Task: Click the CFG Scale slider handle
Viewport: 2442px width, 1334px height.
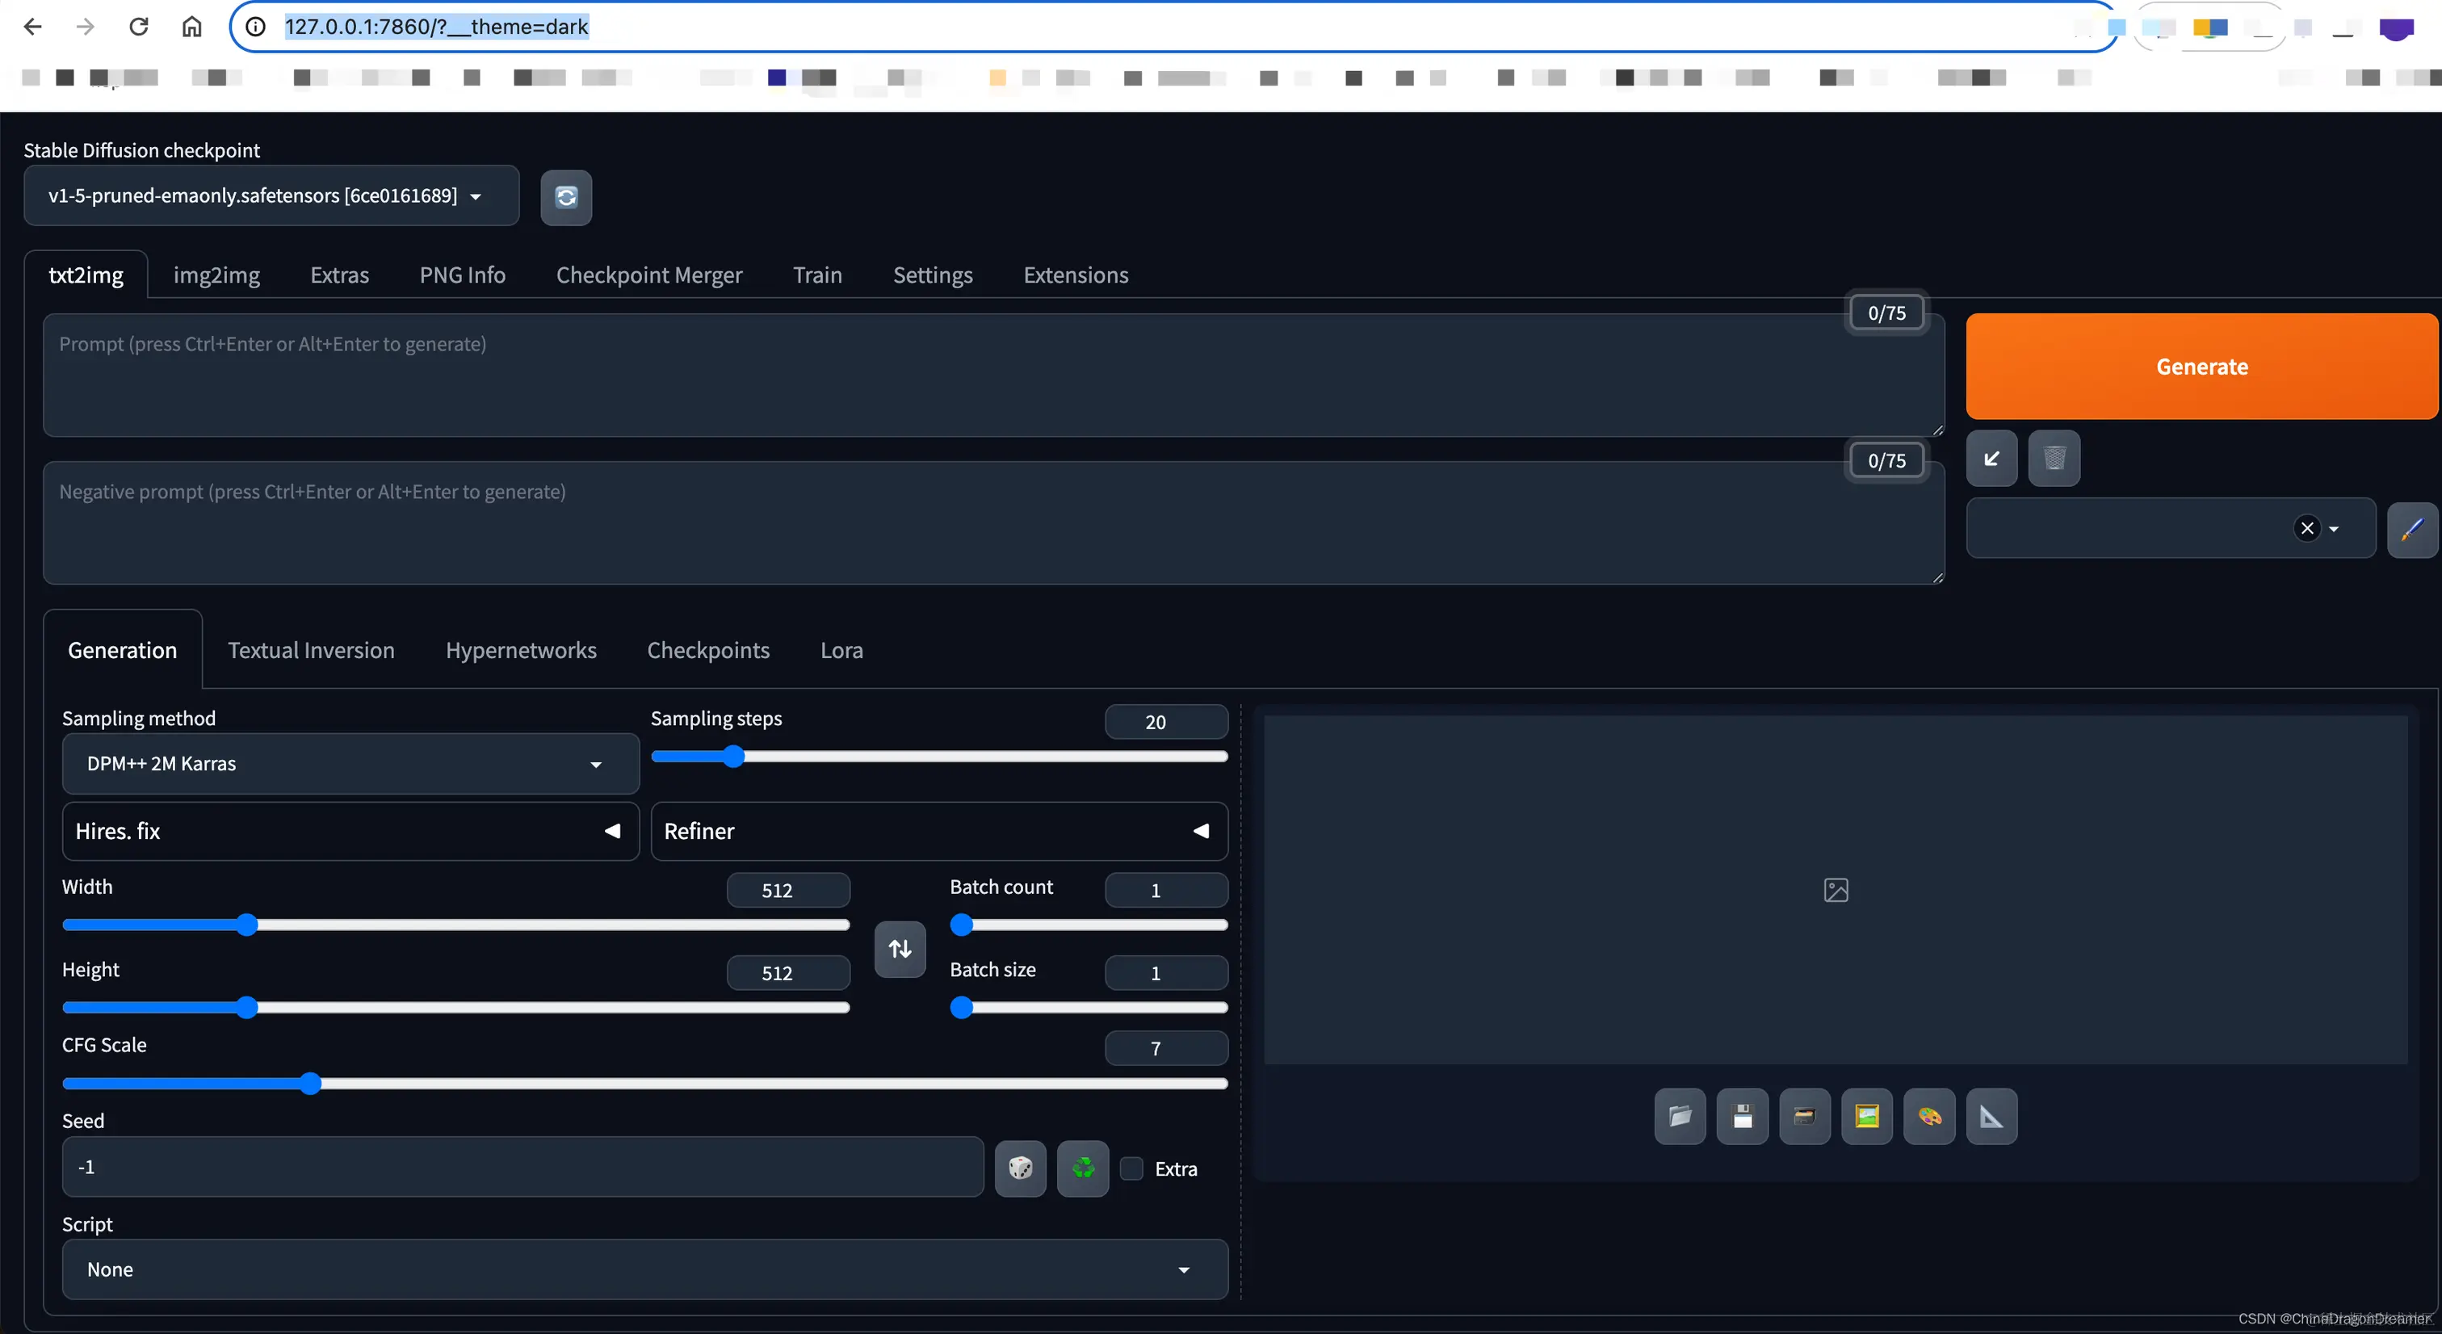Action: point(310,1084)
